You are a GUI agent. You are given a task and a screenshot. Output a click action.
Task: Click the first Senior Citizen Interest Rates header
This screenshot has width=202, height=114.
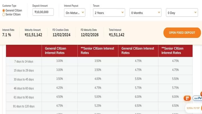(97, 51)
